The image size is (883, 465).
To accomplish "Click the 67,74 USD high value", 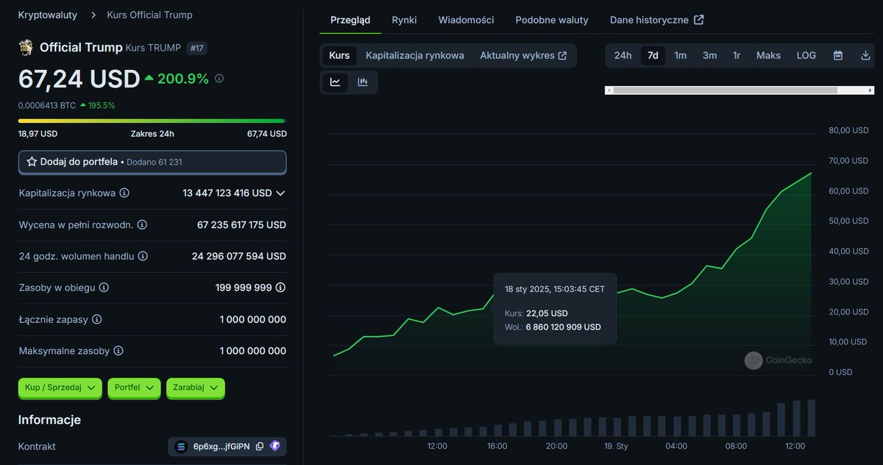I will (x=267, y=134).
